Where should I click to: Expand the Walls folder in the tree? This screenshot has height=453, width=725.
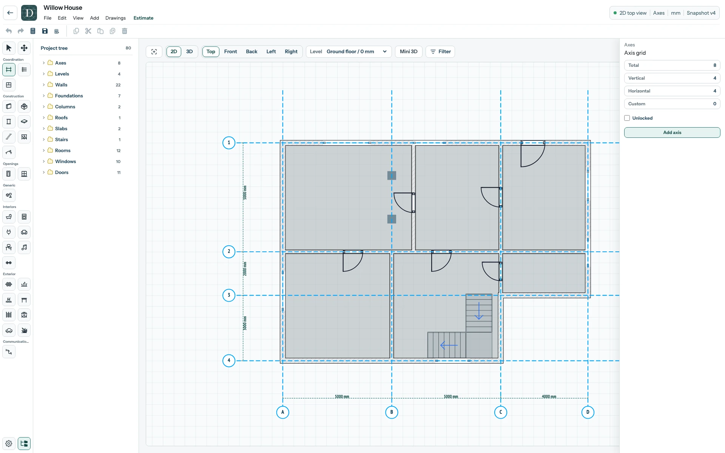tap(44, 85)
